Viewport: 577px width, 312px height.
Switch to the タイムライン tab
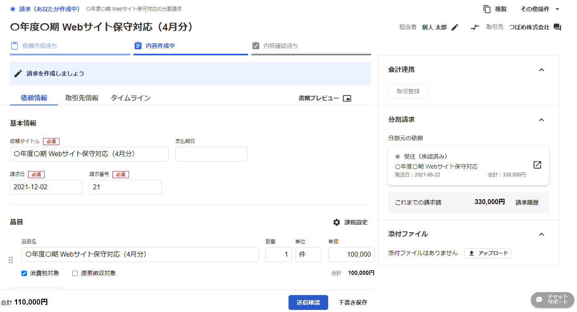point(131,98)
